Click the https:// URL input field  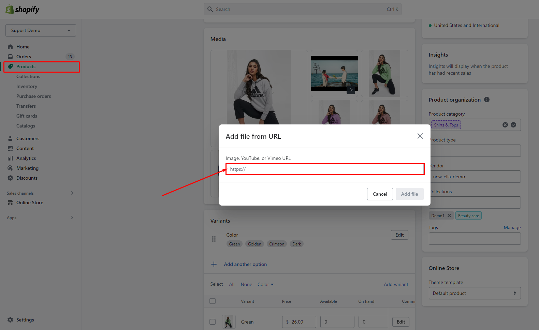(325, 169)
